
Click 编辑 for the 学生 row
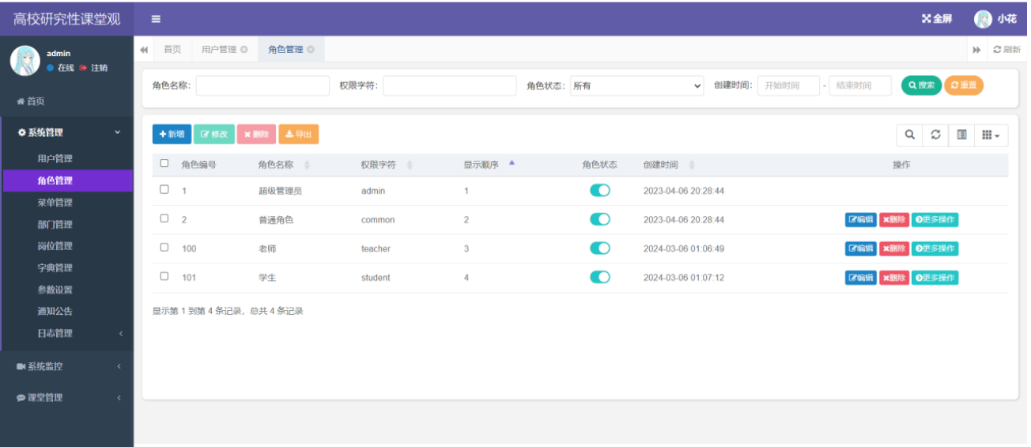tap(861, 278)
